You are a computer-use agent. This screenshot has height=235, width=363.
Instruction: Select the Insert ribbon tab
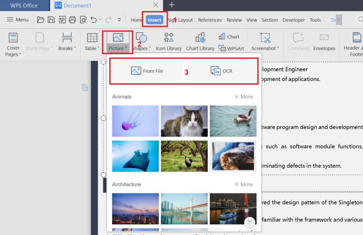pos(155,20)
